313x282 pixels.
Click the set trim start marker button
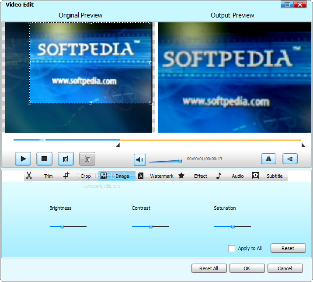[x=66, y=159]
